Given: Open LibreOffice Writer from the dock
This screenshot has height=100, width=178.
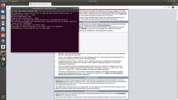Looking at the screenshot, I should click(3, 29).
